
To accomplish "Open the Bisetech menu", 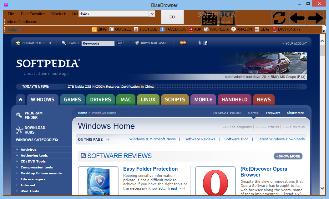I will (x=59, y=14).
